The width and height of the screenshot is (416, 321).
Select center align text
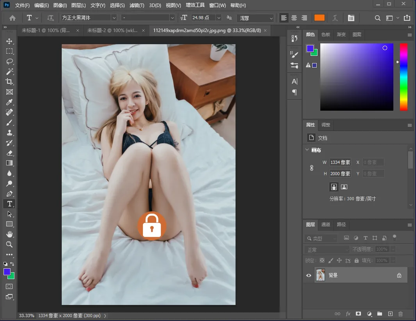point(294,18)
